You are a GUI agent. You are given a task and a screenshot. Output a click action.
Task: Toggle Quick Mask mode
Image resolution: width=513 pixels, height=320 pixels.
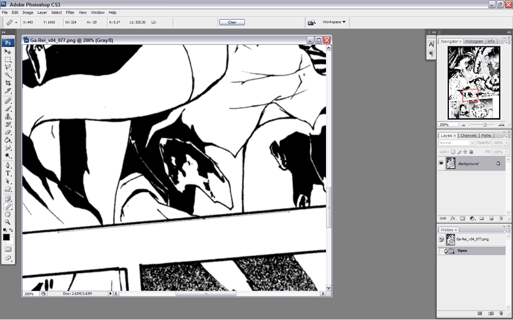8,249
